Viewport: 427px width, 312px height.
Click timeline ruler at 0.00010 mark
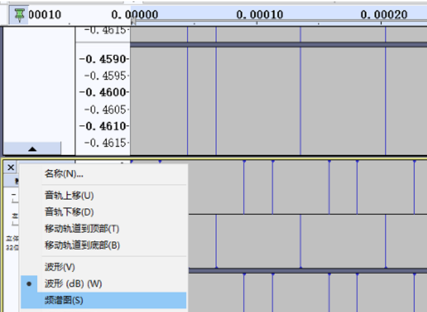tap(260, 15)
